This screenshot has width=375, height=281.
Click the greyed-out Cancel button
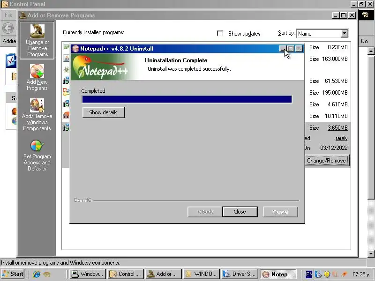coord(280,212)
